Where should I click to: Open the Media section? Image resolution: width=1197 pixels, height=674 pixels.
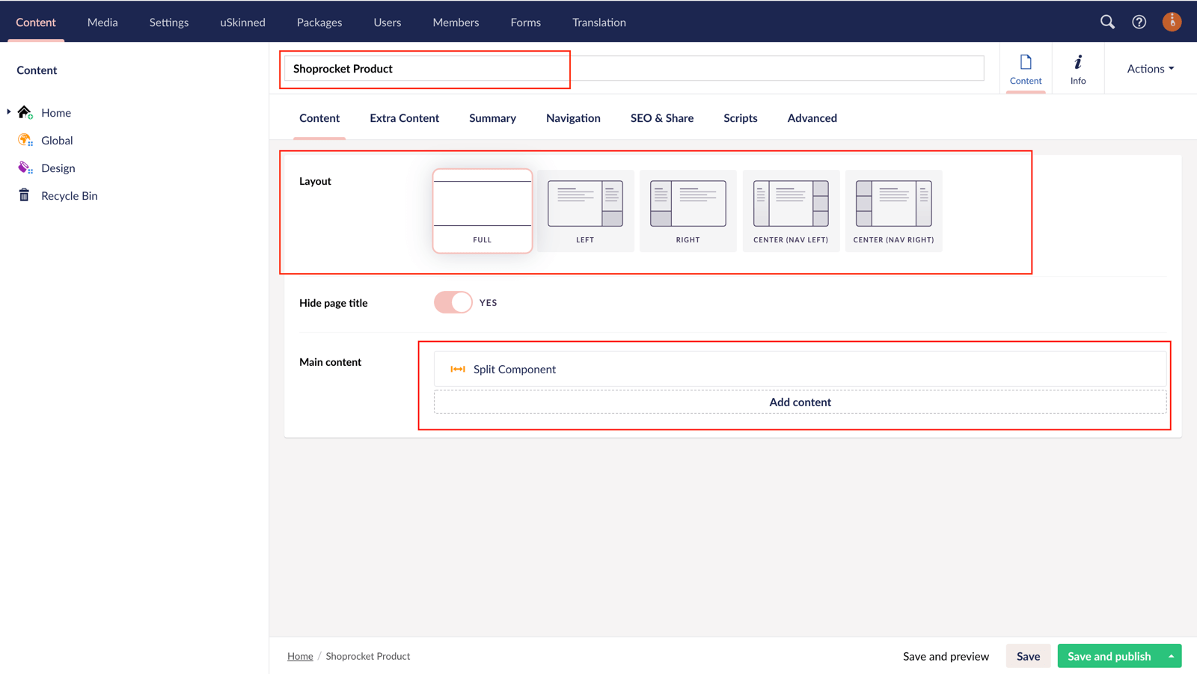(x=102, y=22)
